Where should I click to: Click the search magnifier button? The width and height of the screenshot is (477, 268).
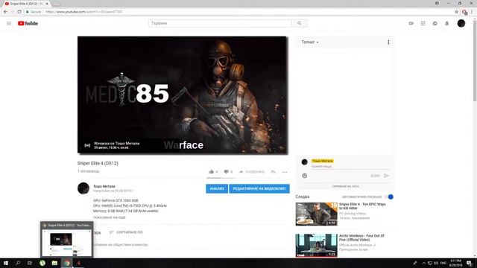pyautogui.click(x=300, y=23)
